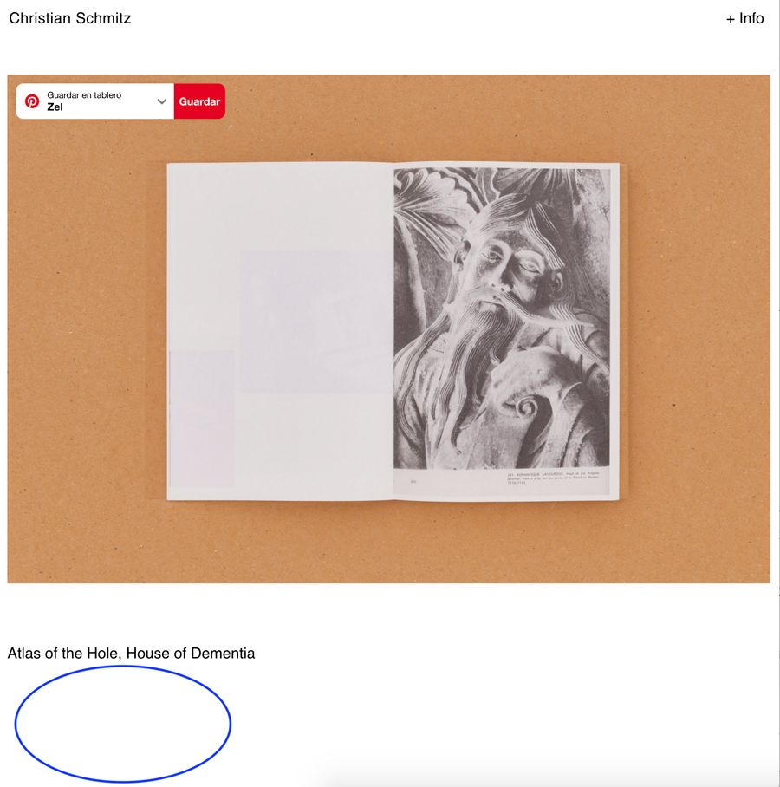
Task: Select the board name 'Zel'
Action: [55, 107]
